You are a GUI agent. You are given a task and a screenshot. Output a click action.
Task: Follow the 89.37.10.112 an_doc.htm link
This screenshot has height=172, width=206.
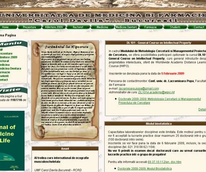(164, 162)
